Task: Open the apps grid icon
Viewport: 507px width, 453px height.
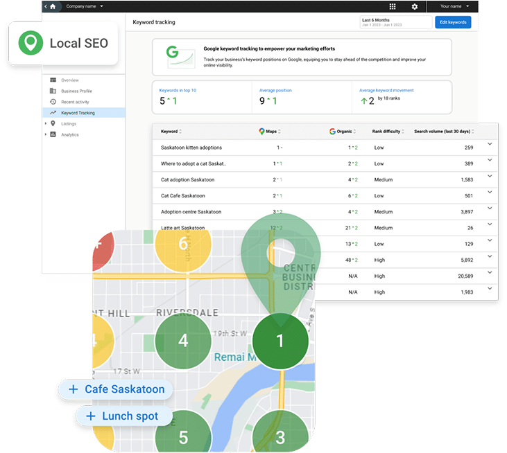Action: coord(393,6)
